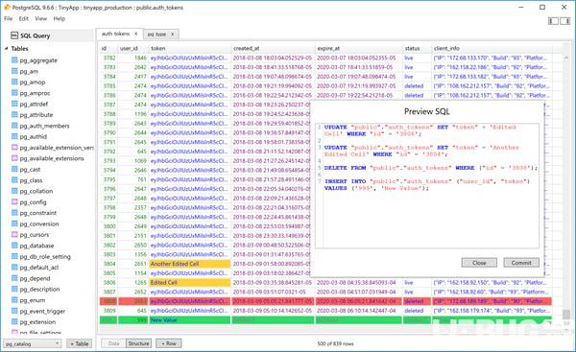Toggle the right sidebar panel icon
576x352 pixels.
[x=565, y=21]
